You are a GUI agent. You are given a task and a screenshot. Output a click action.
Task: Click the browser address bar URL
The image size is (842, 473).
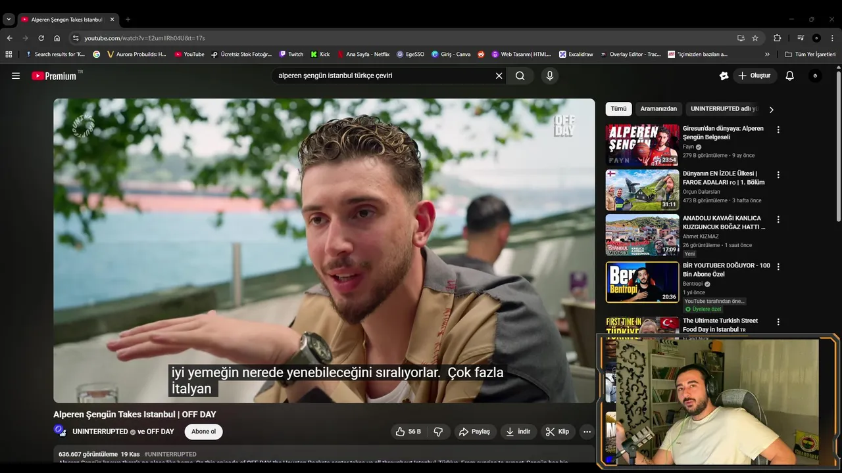pyautogui.click(x=145, y=38)
